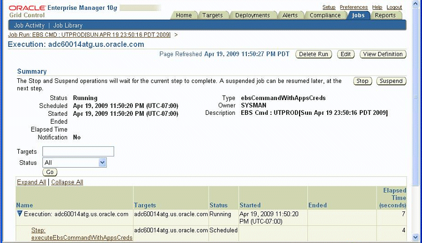The image size is (422, 243).
Task: Click the Collapse All link
Action: [67, 182]
